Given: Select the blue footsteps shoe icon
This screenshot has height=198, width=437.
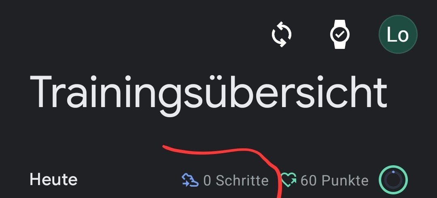Looking at the screenshot, I should 190,180.
